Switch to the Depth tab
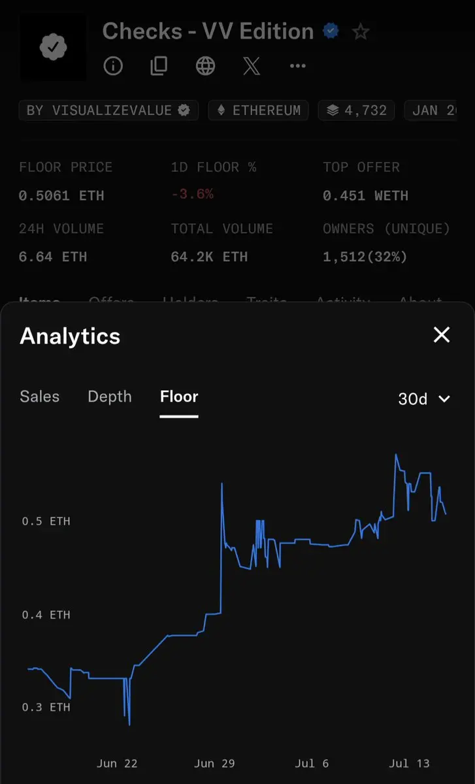 pyautogui.click(x=109, y=397)
